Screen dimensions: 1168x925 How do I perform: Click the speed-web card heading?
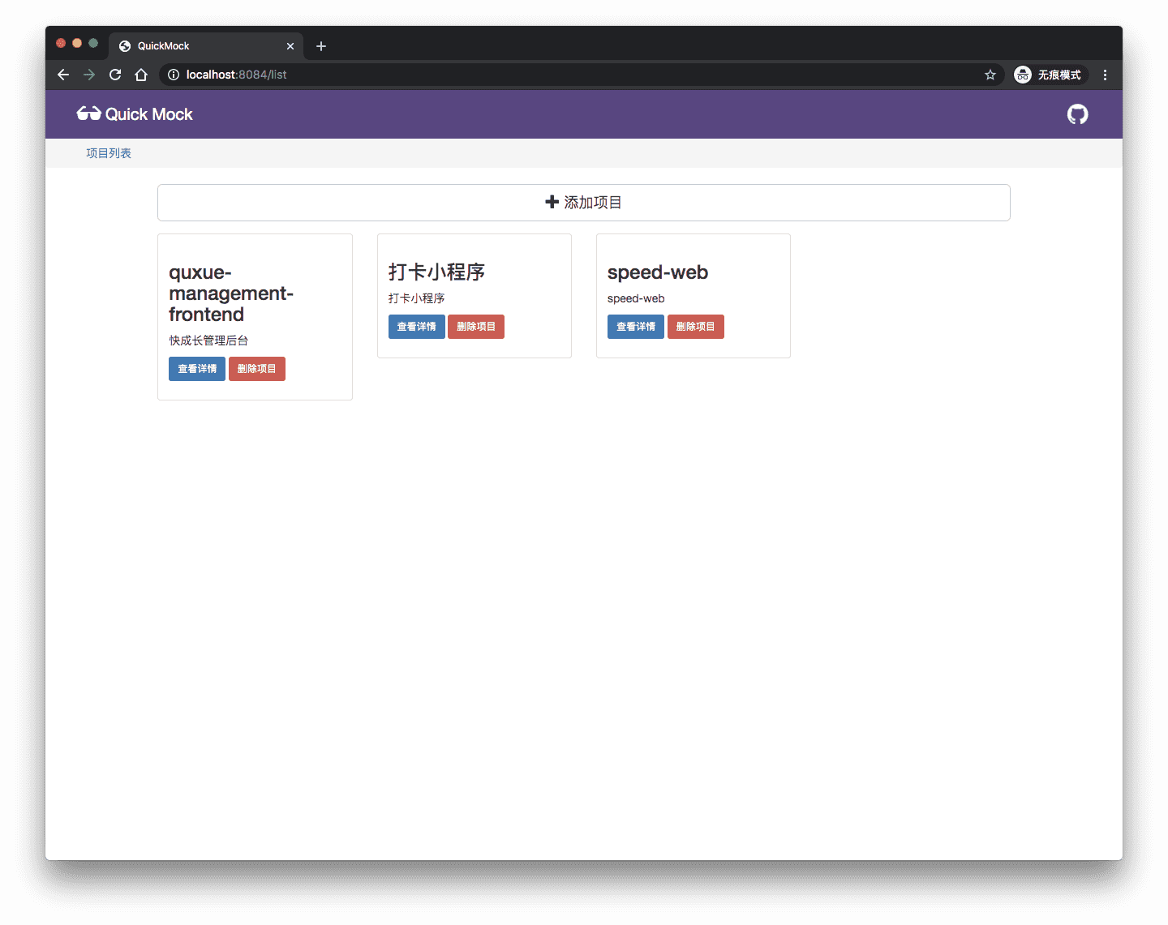pos(658,272)
